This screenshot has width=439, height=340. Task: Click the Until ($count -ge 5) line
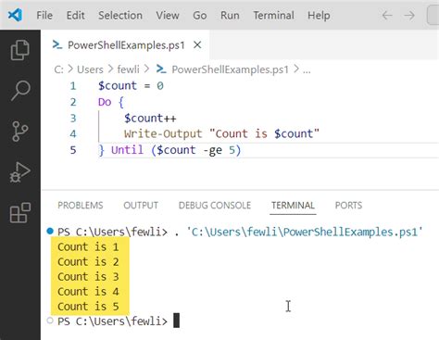click(x=169, y=150)
